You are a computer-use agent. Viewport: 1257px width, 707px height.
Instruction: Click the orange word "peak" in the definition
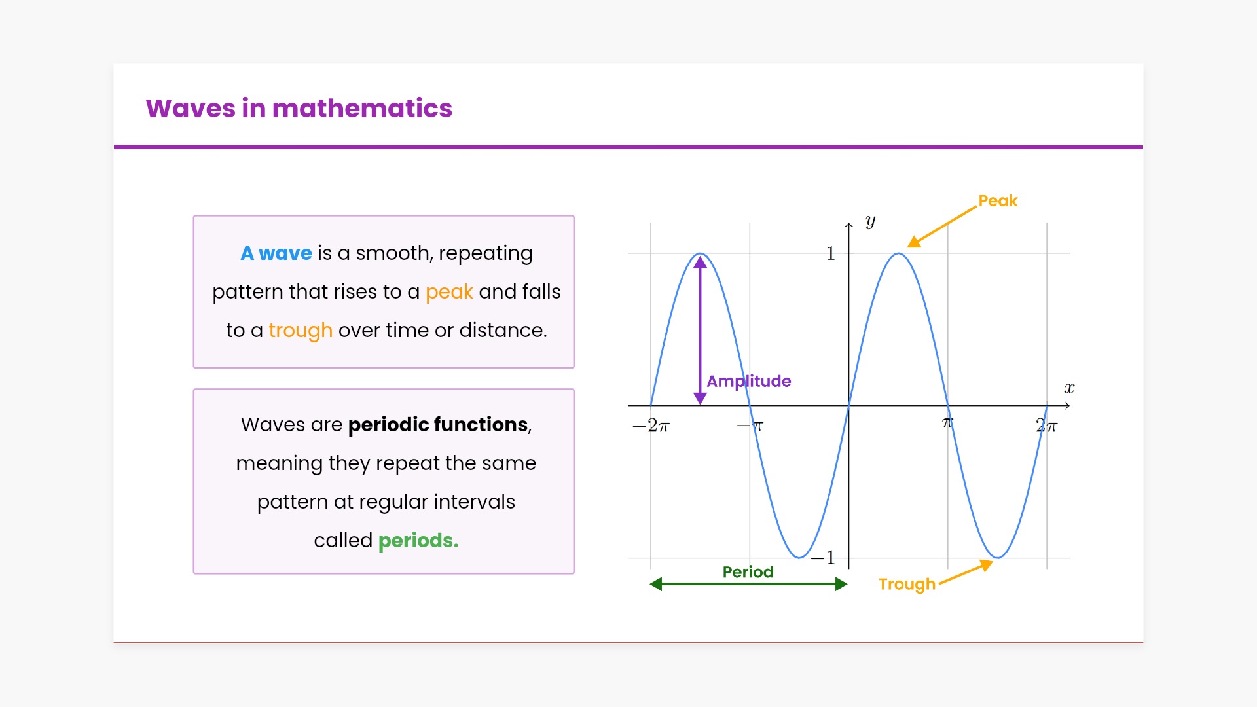click(x=449, y=292)
